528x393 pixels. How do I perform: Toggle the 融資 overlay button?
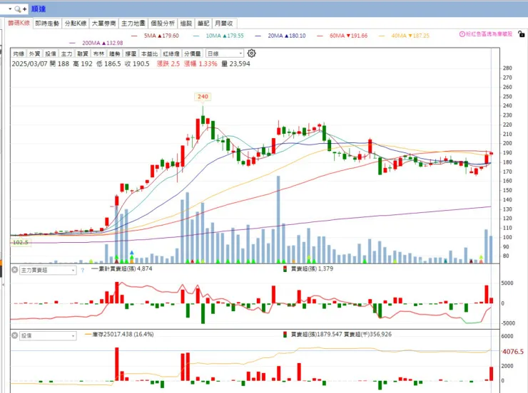[83, 53]
